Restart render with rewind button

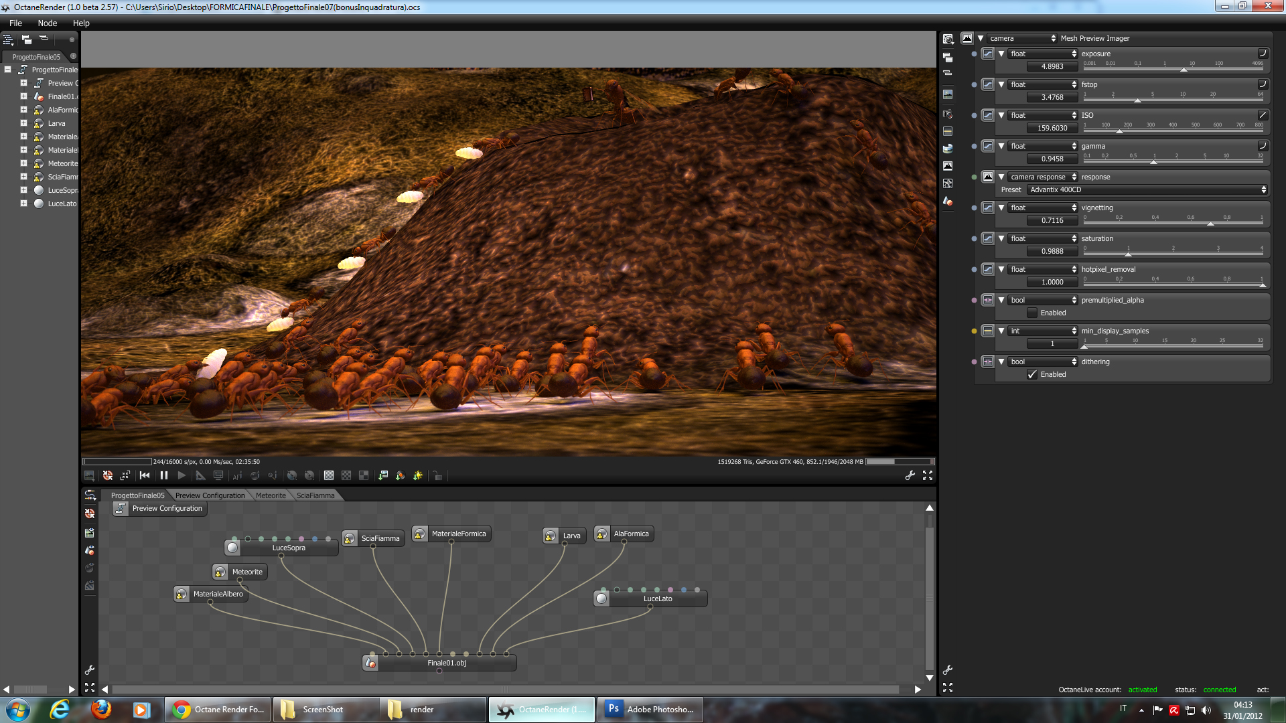[145, 475]
